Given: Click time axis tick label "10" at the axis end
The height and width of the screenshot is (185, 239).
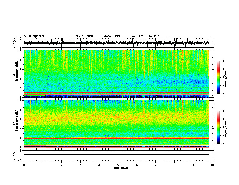Looking at the screenshot, I should (212, 165).
